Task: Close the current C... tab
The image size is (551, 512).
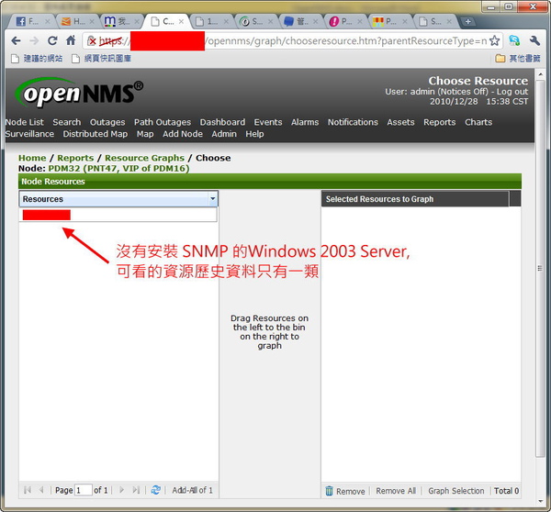Action: pyautogui.click(x=181, y=22)
